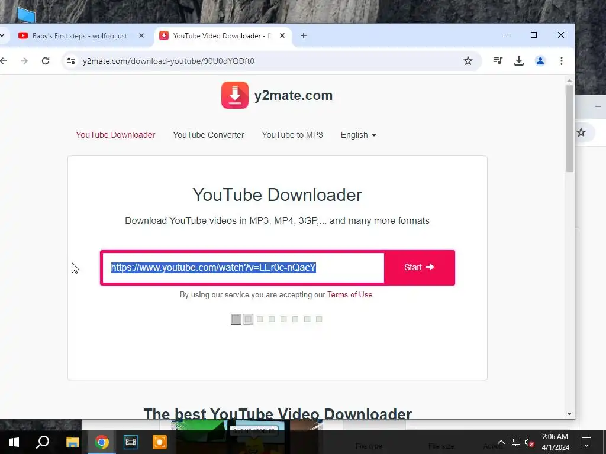This screenshot has height=454, width=606.
Task: Show hidden system tray icons
Action: point(501,442)
